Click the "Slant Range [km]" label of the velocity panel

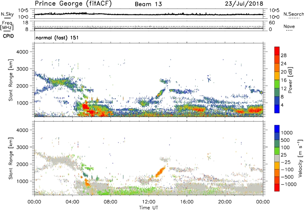tap(11, 158)
